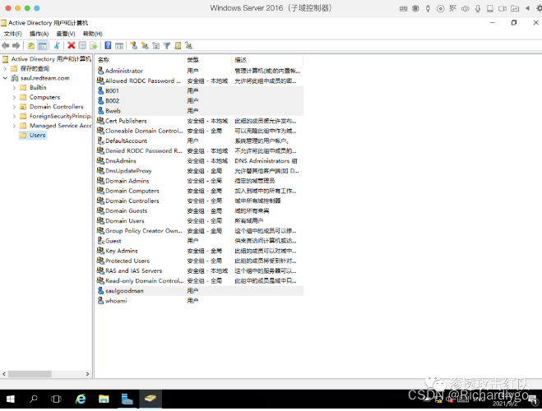The height and width of the screenshot is (411, 542).
Task: Select the Key Admins group
Action: [x=200, y=251]
